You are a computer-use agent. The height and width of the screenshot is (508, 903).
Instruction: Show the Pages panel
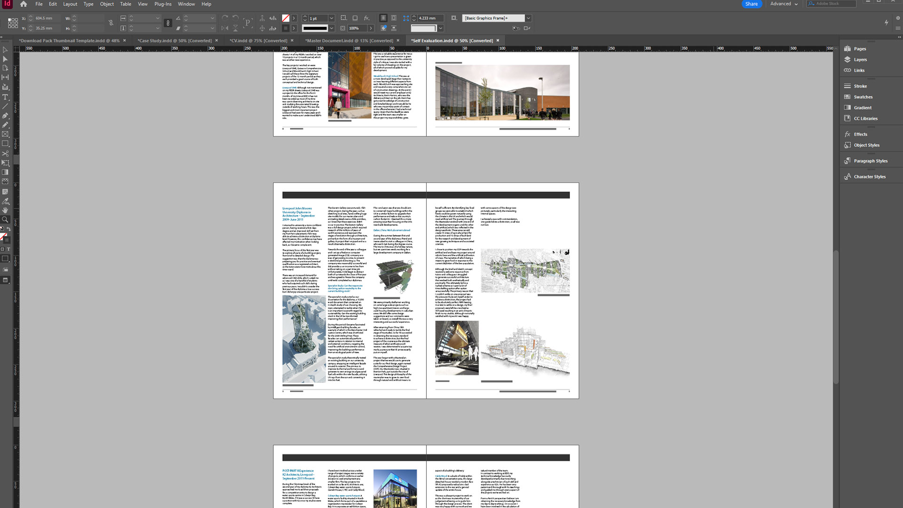coord(860,48)
